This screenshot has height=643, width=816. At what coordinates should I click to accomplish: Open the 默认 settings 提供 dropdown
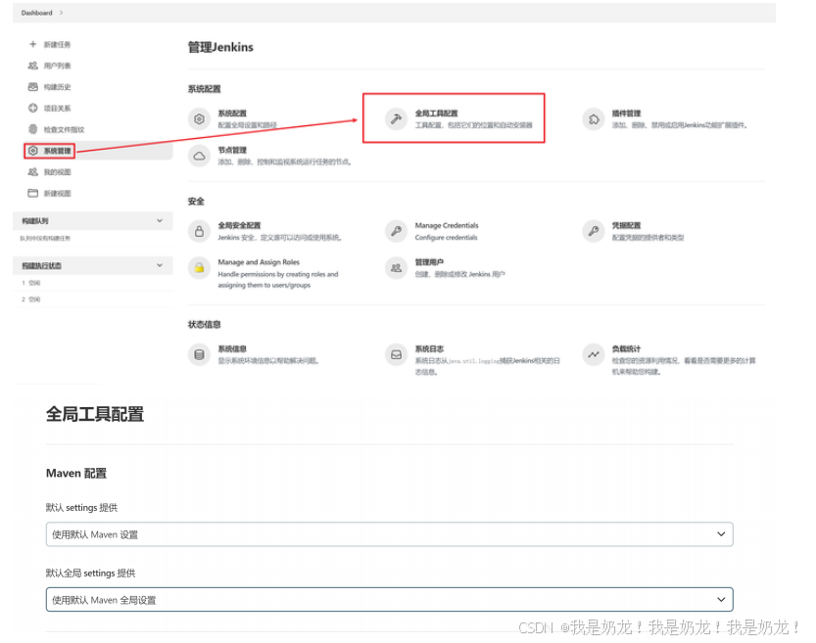coord(389,534)
